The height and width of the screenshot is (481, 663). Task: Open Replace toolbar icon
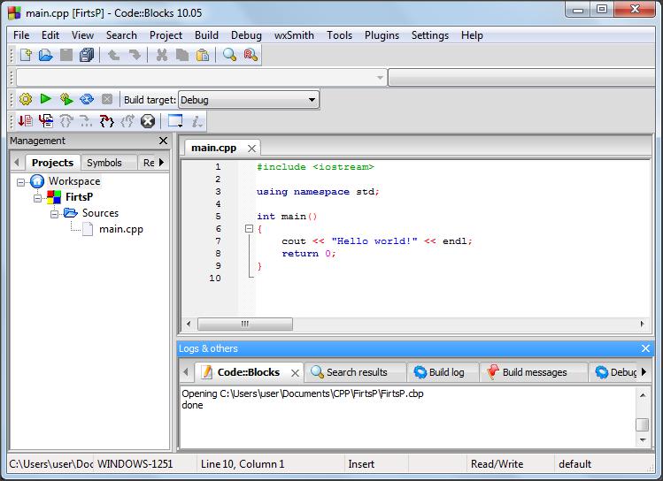(x=251, y=55)
